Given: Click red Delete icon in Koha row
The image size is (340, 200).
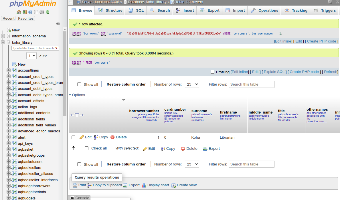Looking at the screenshot, I should (112, 137).
